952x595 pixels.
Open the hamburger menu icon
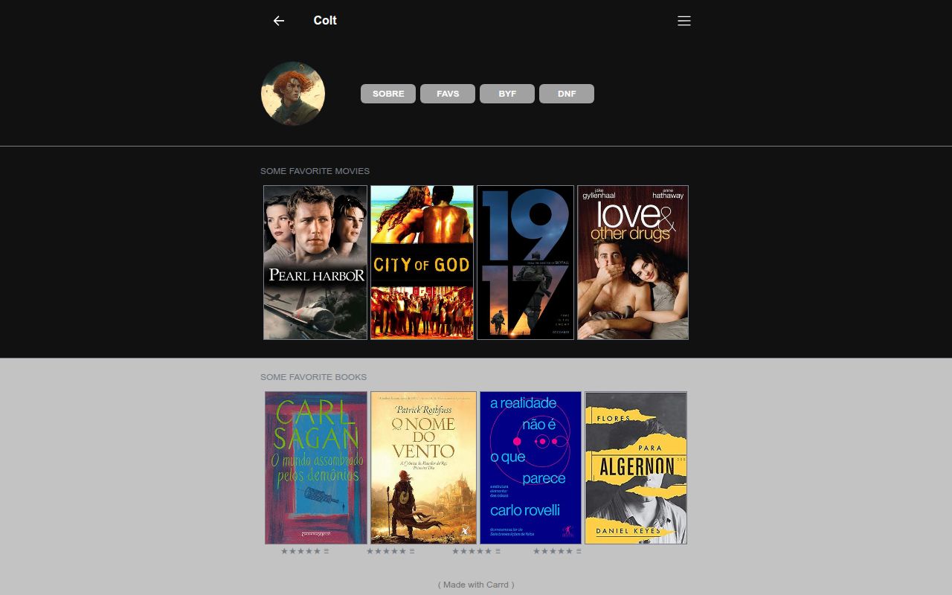coord(684,21)
